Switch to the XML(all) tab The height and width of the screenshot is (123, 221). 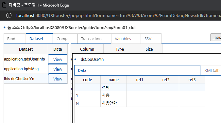click(x=211, y=70)
